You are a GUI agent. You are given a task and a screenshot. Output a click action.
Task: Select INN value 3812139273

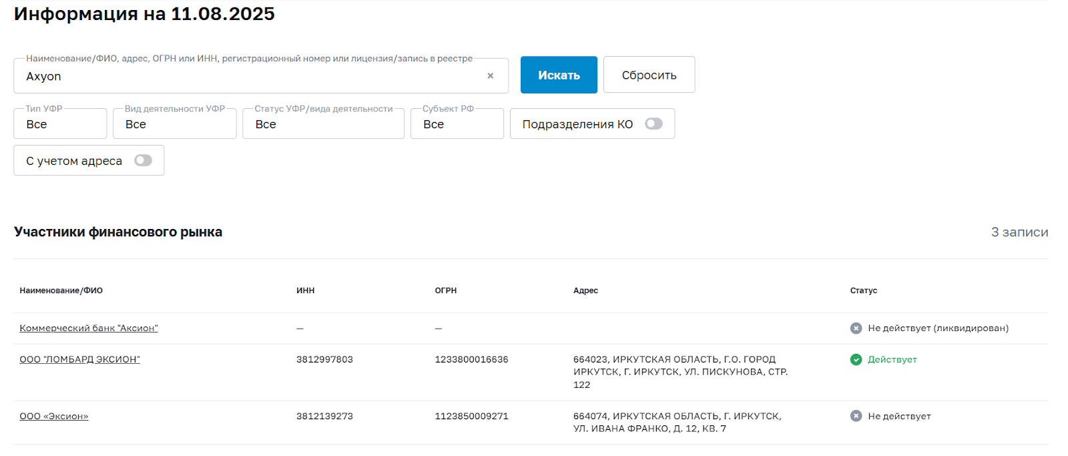[324, 417]
